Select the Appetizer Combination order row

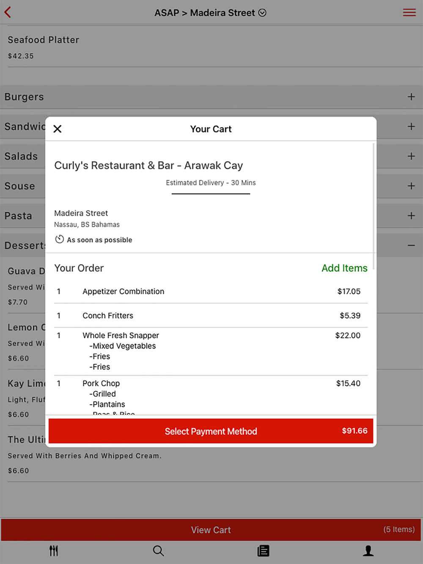click(211, 291)
